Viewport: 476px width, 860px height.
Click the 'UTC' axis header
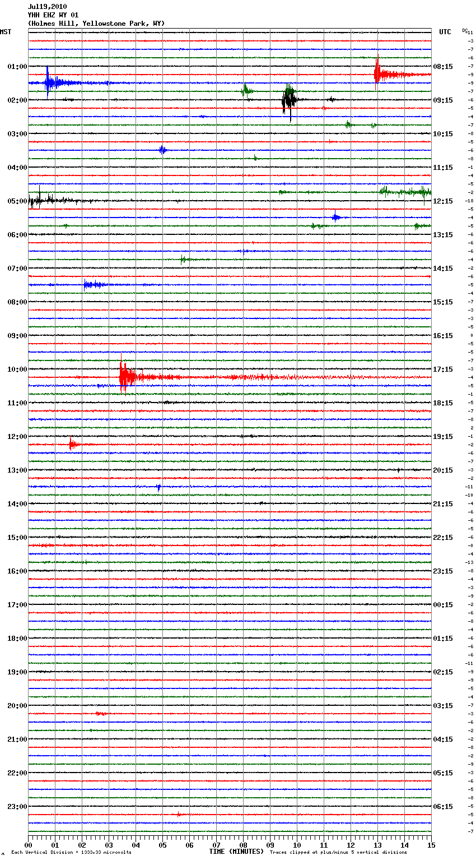445,32
